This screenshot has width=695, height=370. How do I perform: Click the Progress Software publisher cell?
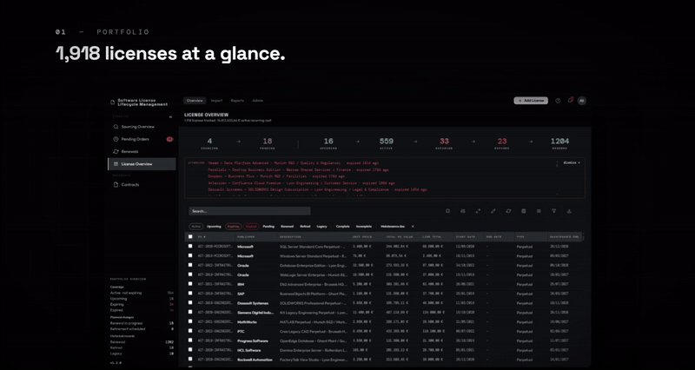253,340
